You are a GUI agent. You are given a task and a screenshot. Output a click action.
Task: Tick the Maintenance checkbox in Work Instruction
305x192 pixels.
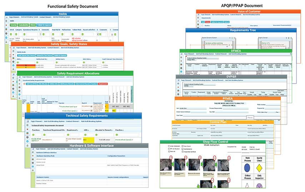[x=182, y=149]
